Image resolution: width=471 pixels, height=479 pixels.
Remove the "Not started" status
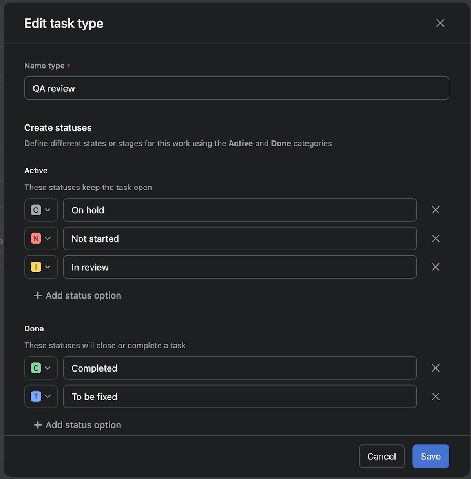(x=435, y=239)
